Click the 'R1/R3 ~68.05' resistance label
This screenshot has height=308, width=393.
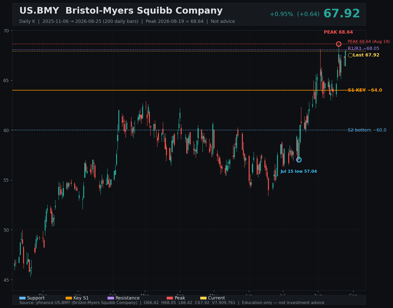pos(363,48)
